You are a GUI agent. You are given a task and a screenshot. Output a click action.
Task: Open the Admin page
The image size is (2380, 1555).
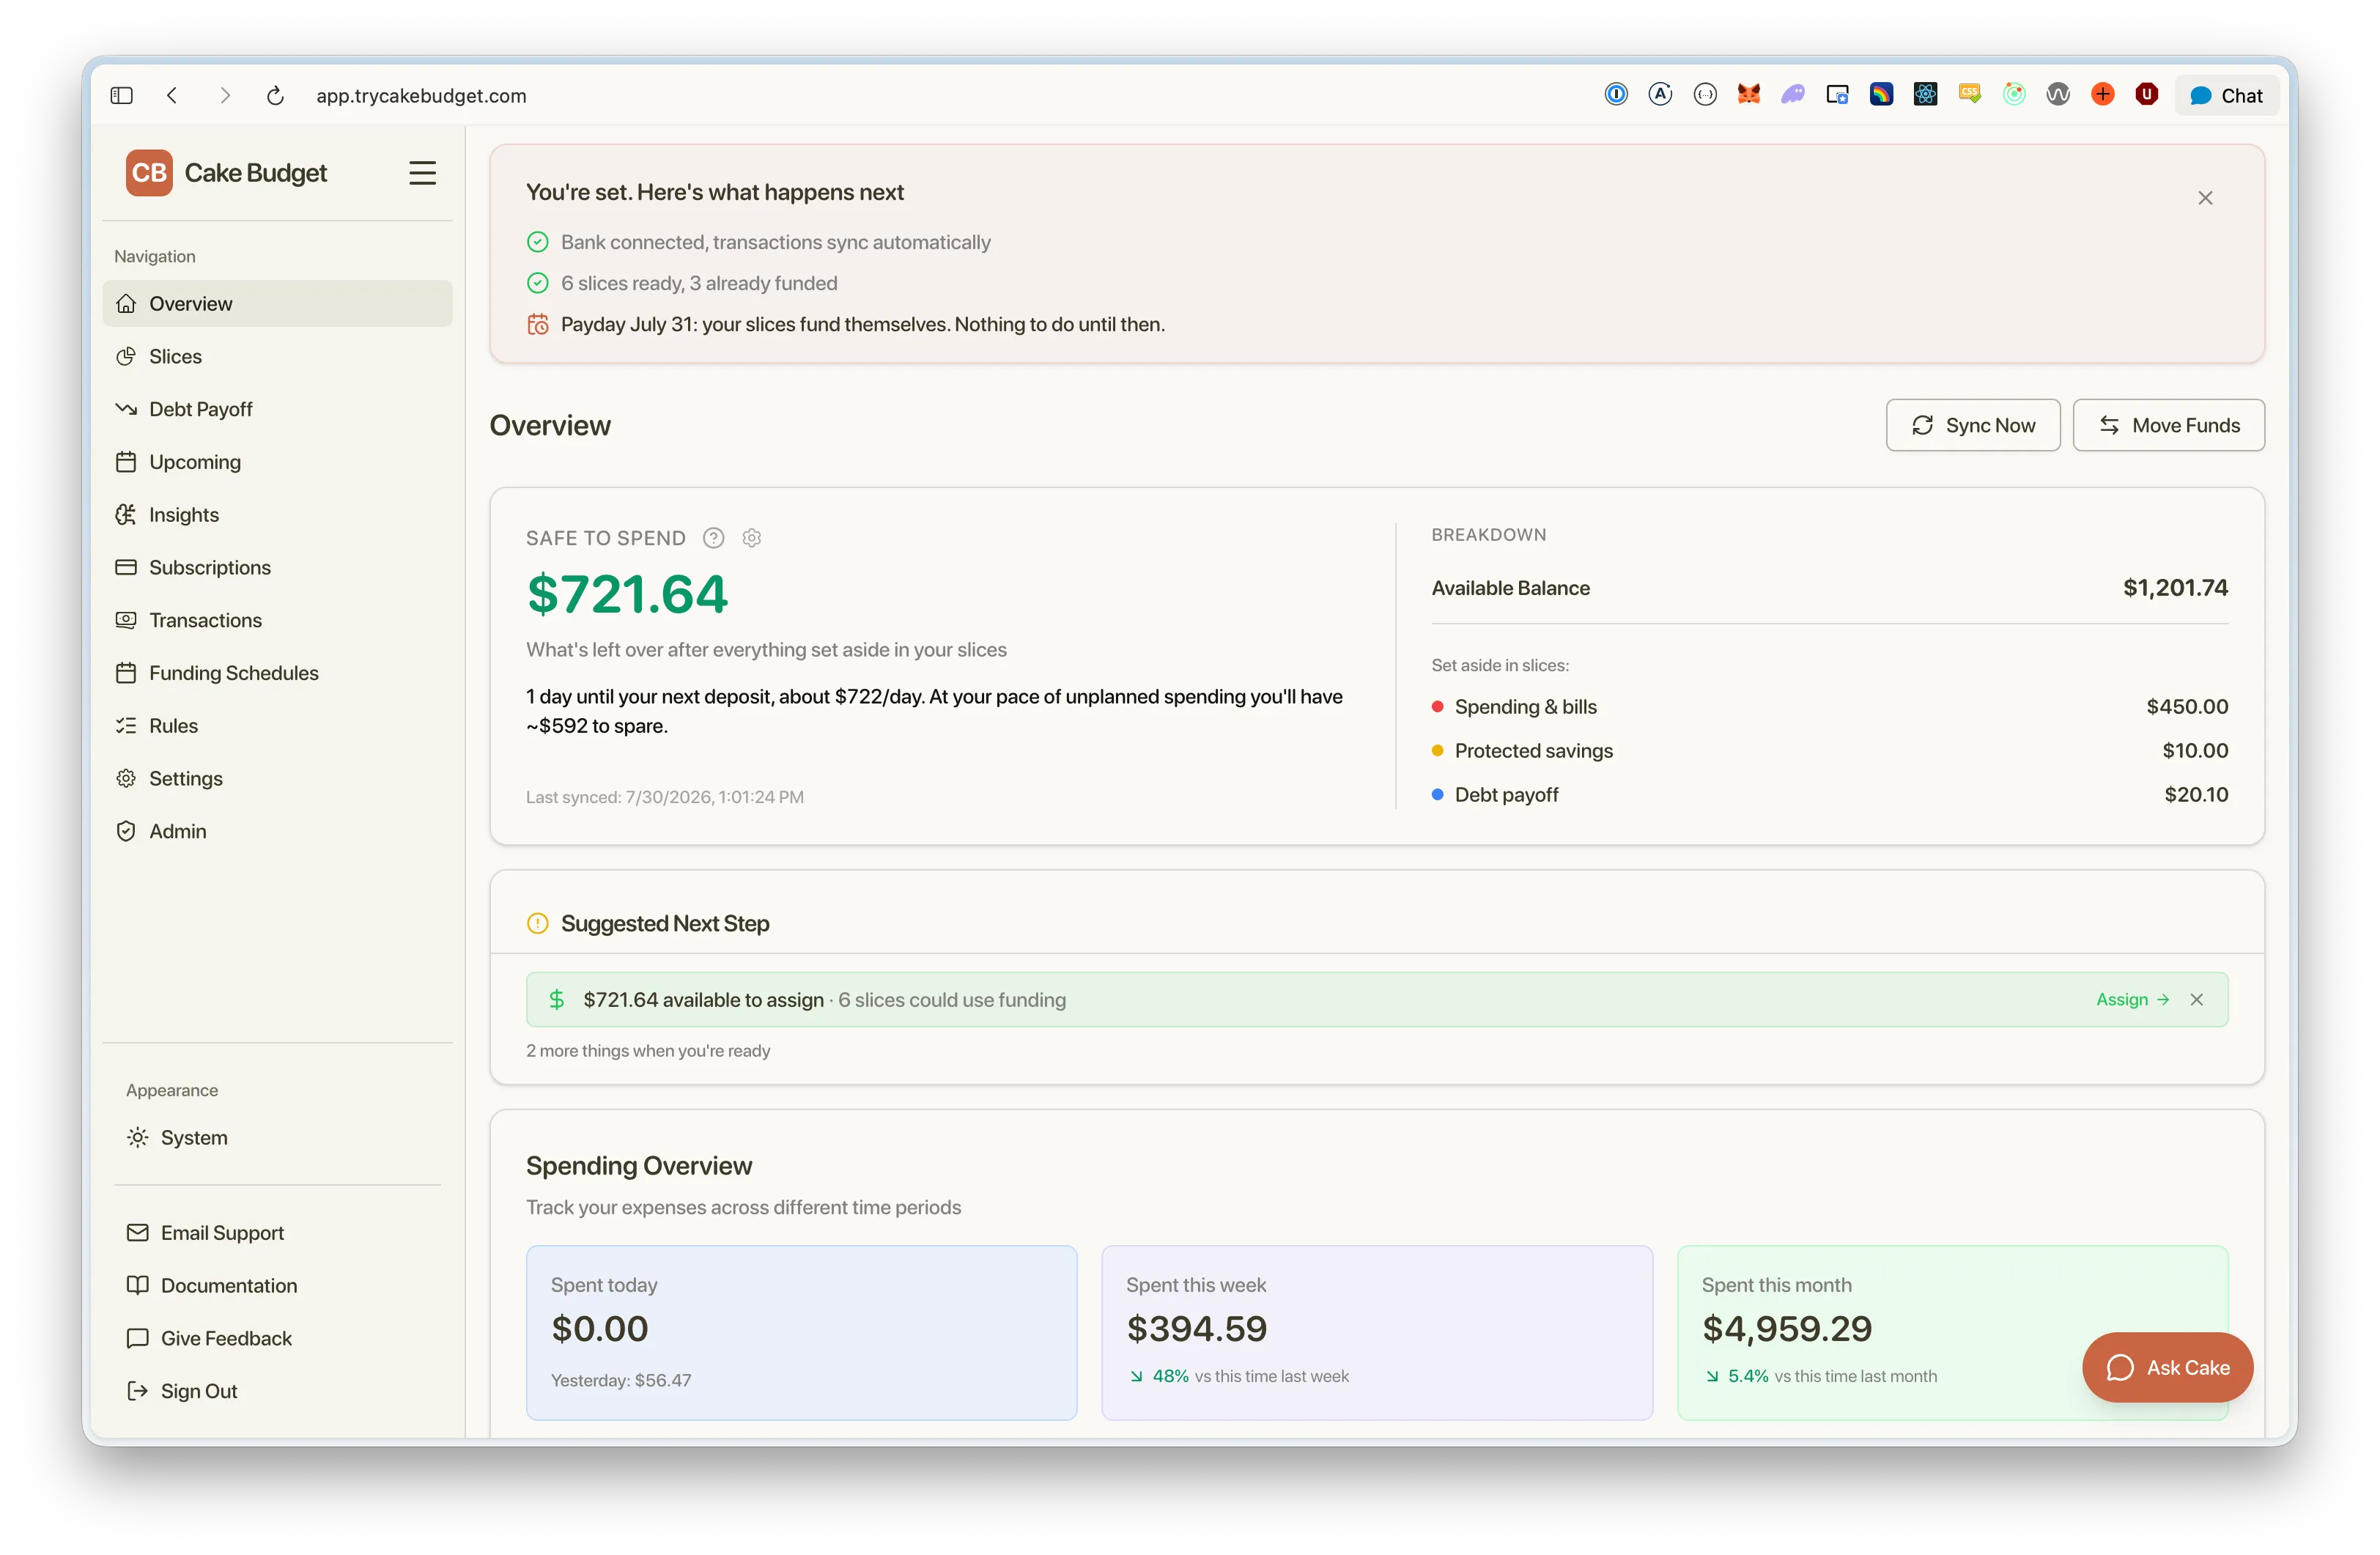tap(277, 831)
